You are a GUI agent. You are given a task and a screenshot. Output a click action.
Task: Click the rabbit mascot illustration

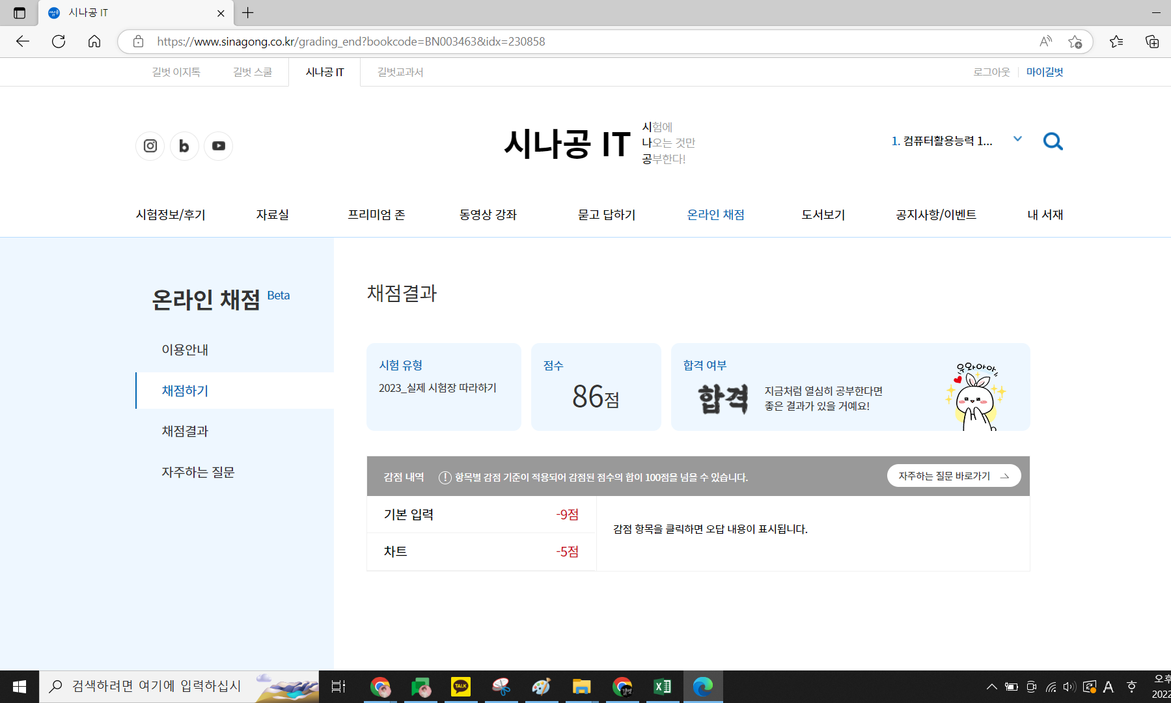tap(976, 396)
